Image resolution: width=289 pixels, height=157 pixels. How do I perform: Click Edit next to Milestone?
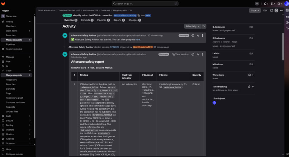tap(251, 64)
